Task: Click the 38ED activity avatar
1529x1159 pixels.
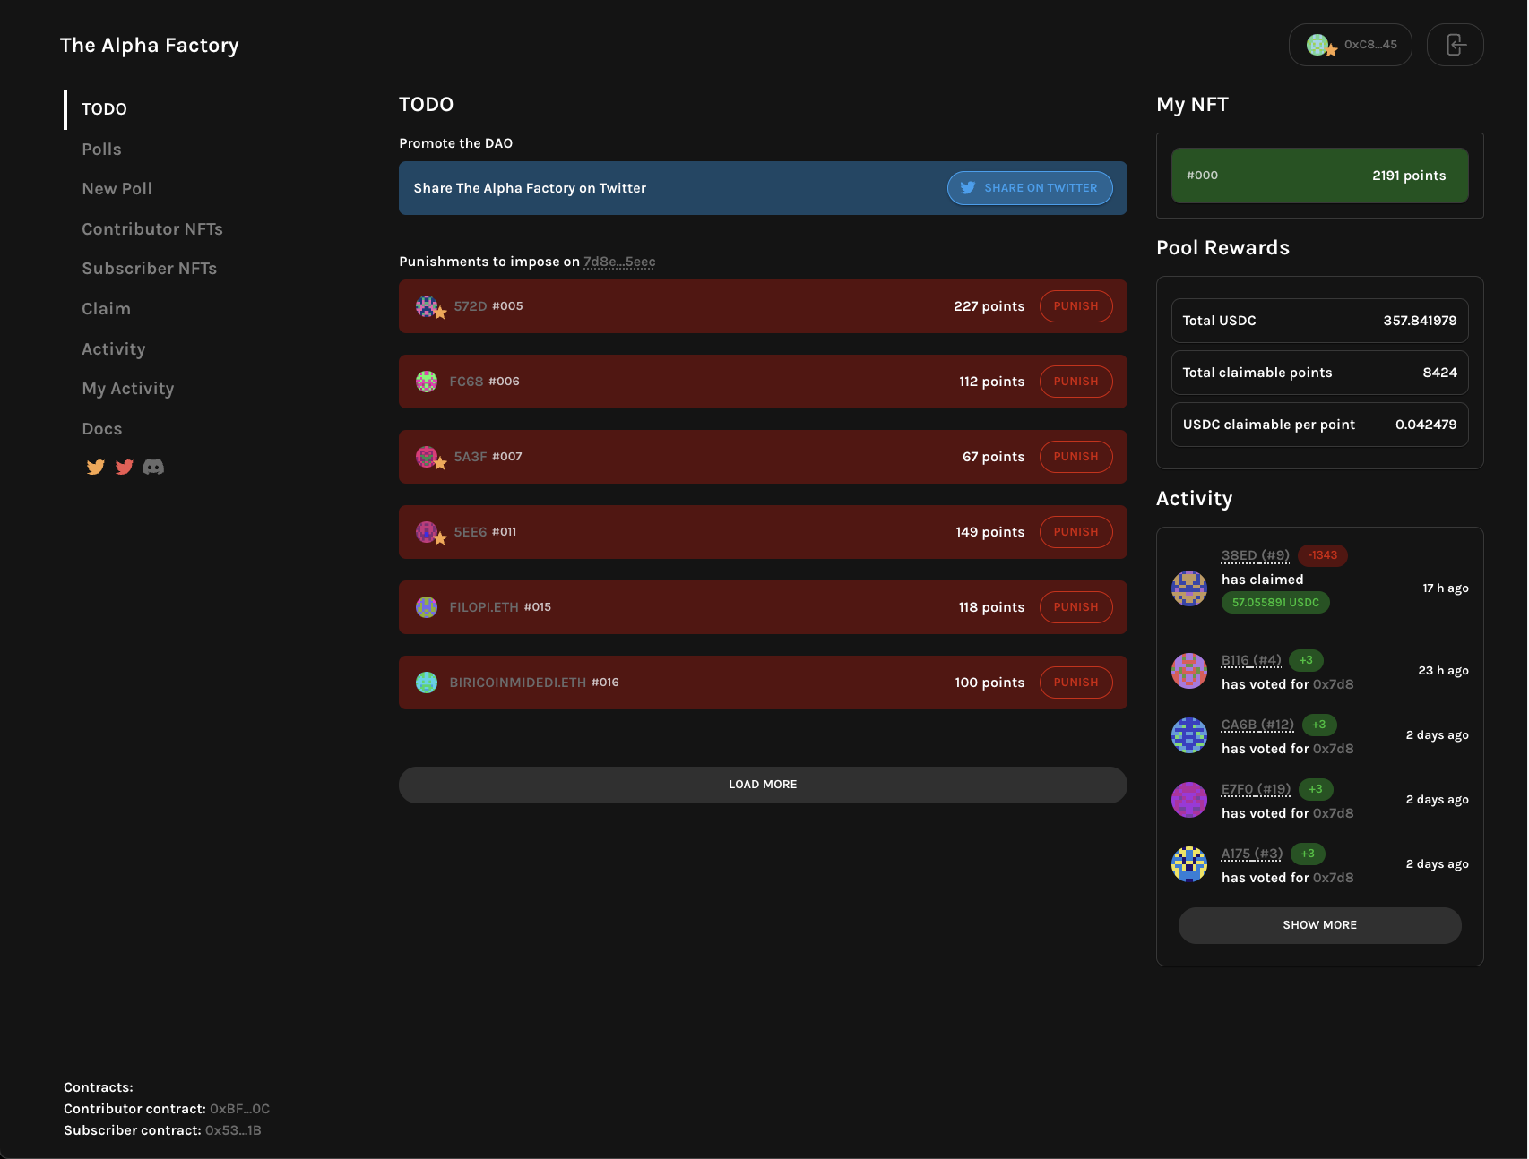Action: (x=1189, y=588)
